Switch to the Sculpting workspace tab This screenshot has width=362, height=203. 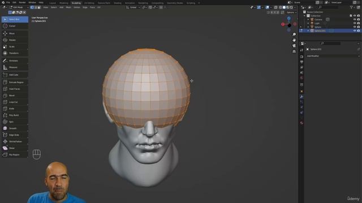(76, 3)
